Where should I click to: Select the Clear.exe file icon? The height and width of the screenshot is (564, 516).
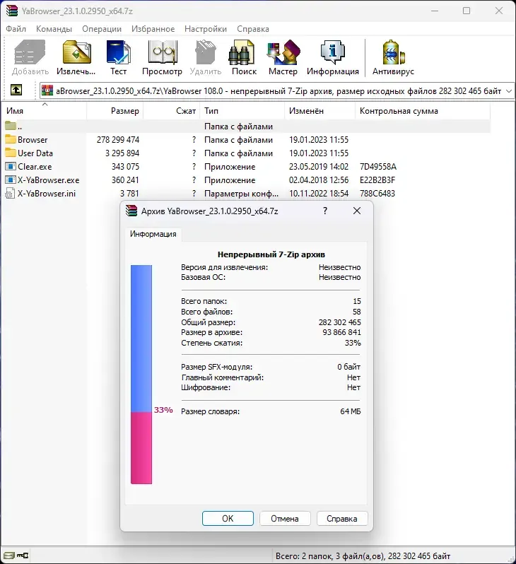(x=11, y=166)
